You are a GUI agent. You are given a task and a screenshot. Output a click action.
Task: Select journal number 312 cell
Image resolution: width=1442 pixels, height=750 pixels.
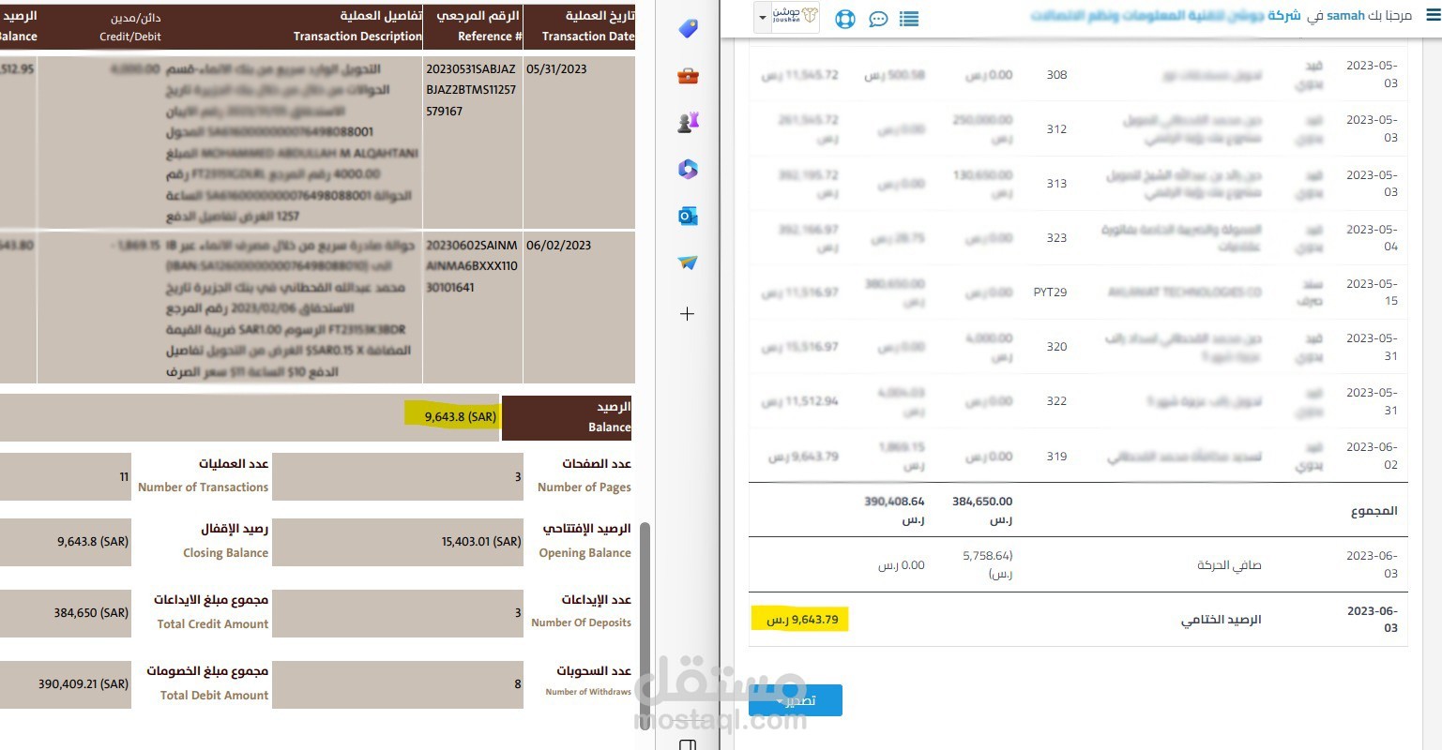point(1056,129)
